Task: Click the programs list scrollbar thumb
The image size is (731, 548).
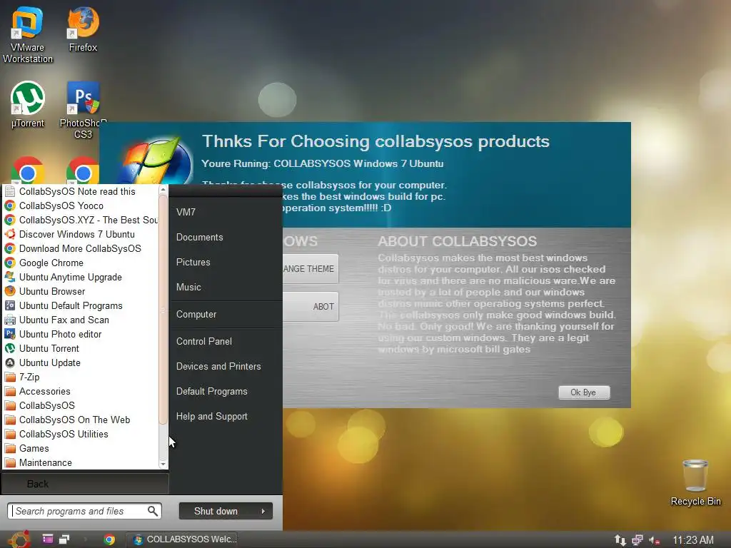Action: (x=163, y=310)
